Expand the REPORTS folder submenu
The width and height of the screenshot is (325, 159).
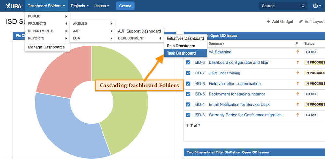coord(47,38)
